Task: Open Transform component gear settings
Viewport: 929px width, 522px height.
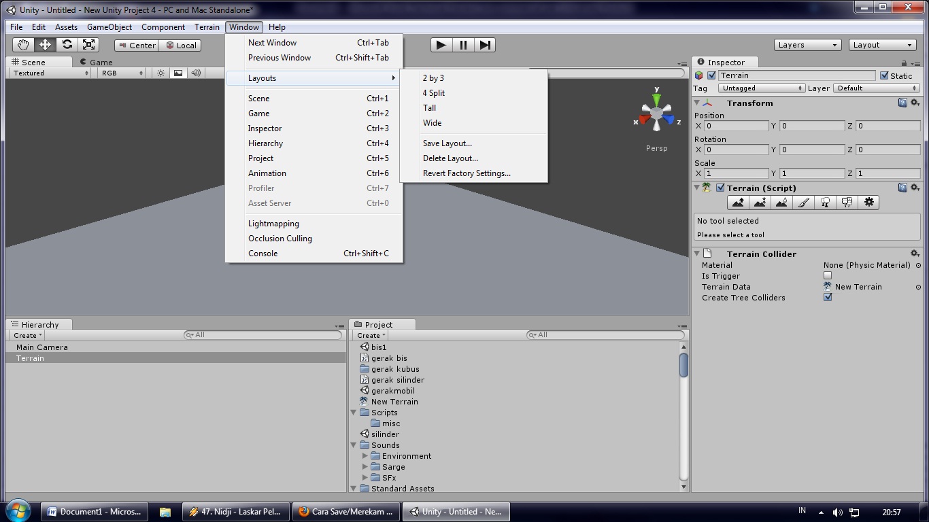Action: click(x=915, y=103)
